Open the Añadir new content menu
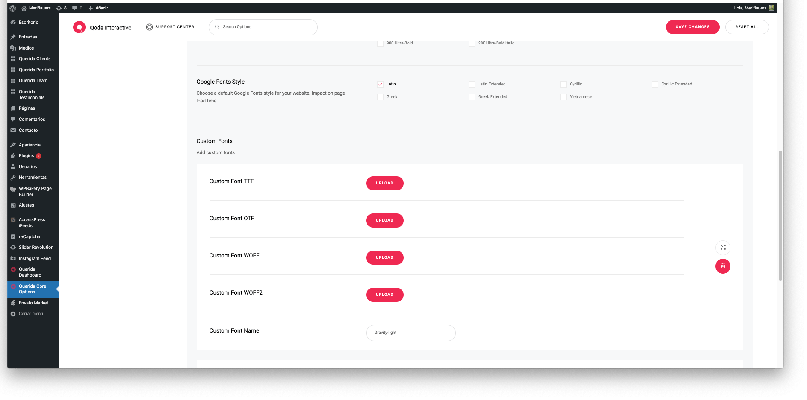807x400 pixels. coord(98,8)
